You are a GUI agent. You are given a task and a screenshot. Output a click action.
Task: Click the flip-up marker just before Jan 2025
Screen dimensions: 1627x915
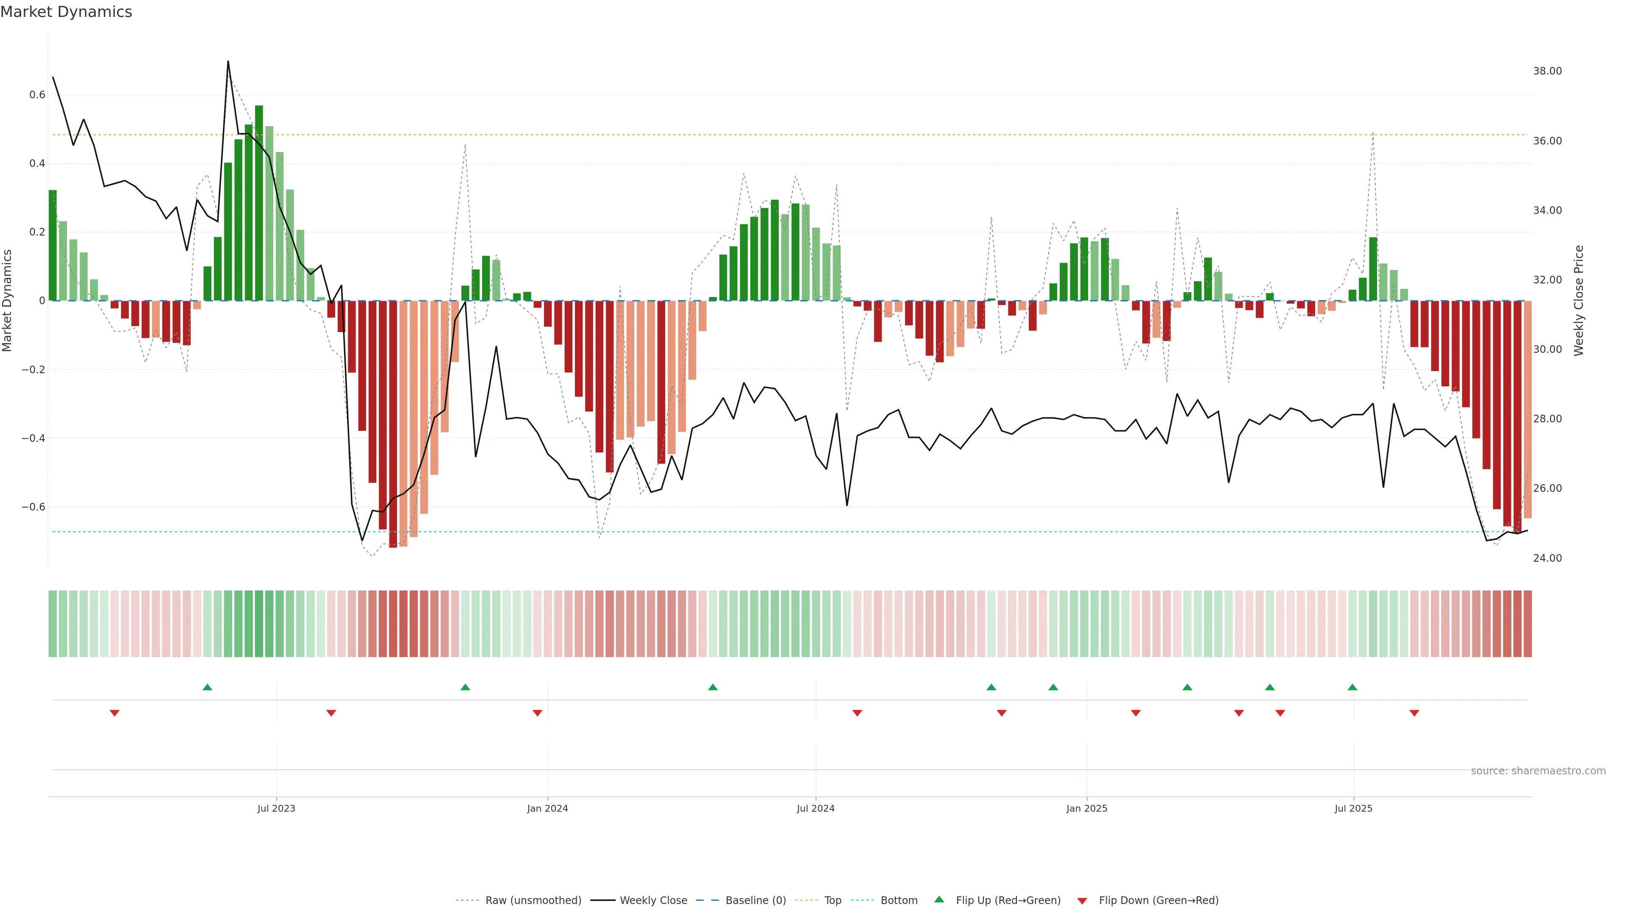point(1053,687)
